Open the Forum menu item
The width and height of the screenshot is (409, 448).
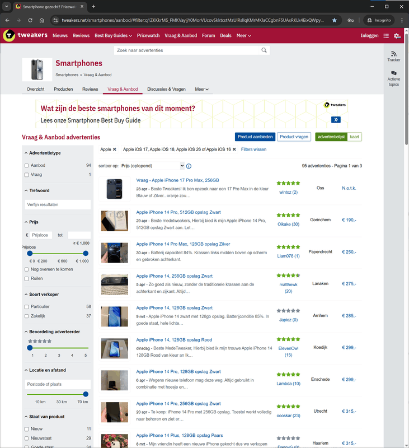click(208, 35)
